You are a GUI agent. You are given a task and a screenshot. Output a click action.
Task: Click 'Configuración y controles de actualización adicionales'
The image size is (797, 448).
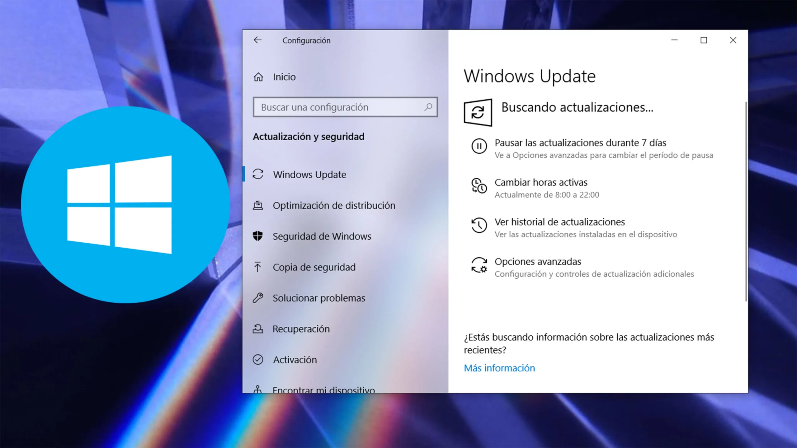point(594,274)
